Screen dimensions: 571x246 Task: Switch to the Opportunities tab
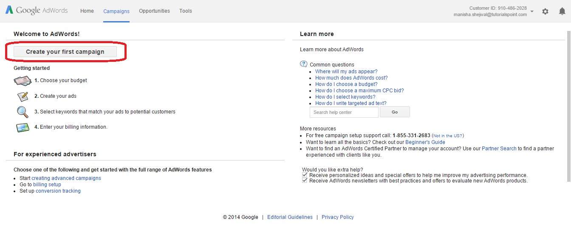point(154,11)
